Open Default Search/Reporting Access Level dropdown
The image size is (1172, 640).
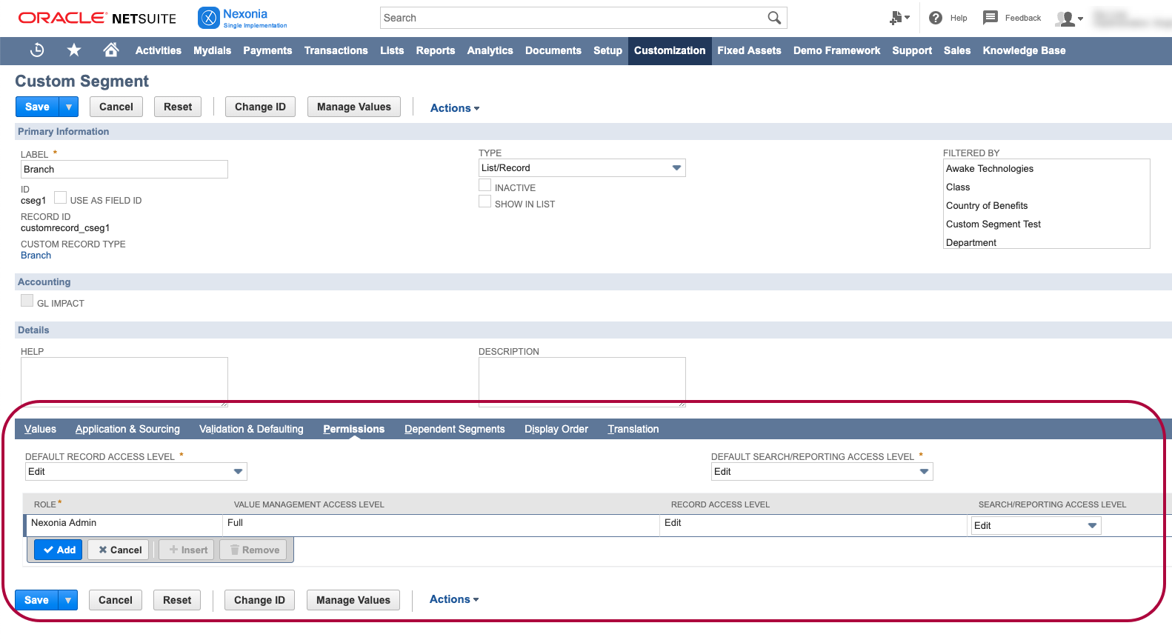(822, 472)
